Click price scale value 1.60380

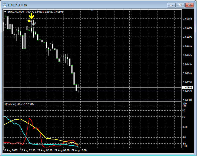pos(188,100)
